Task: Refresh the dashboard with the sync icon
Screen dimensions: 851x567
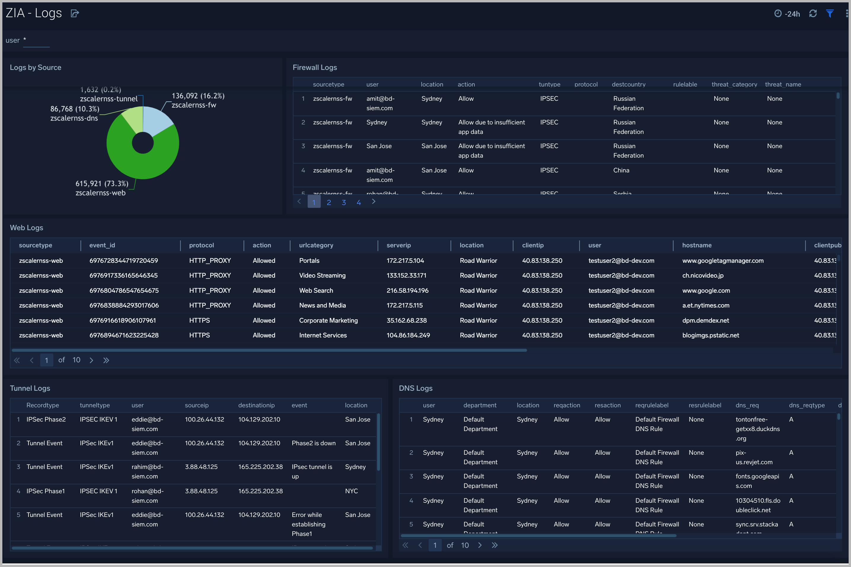Action: pos(813,13)
